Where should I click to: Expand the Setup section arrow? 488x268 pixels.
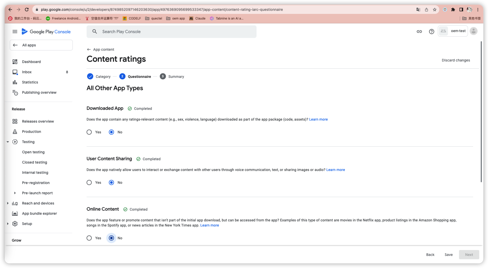(8, 224)
